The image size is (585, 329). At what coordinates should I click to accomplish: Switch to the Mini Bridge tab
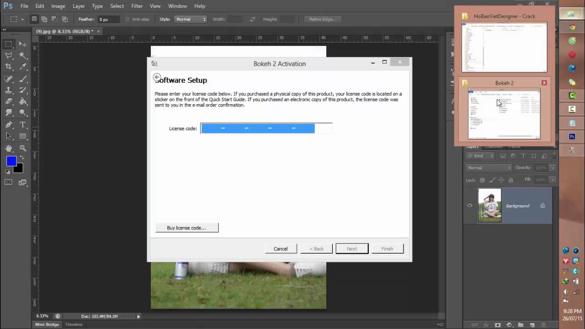(x=47, y=324)
